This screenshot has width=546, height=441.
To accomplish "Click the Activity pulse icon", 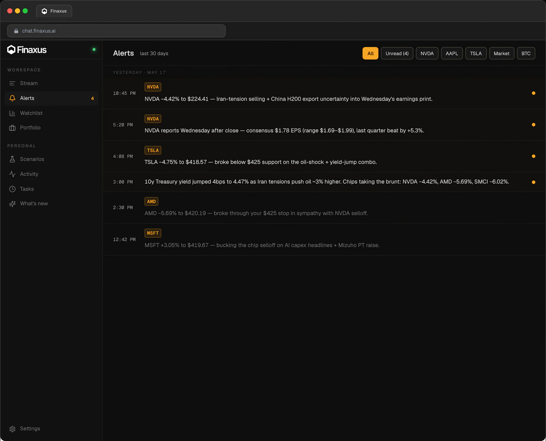I will 12,174.
